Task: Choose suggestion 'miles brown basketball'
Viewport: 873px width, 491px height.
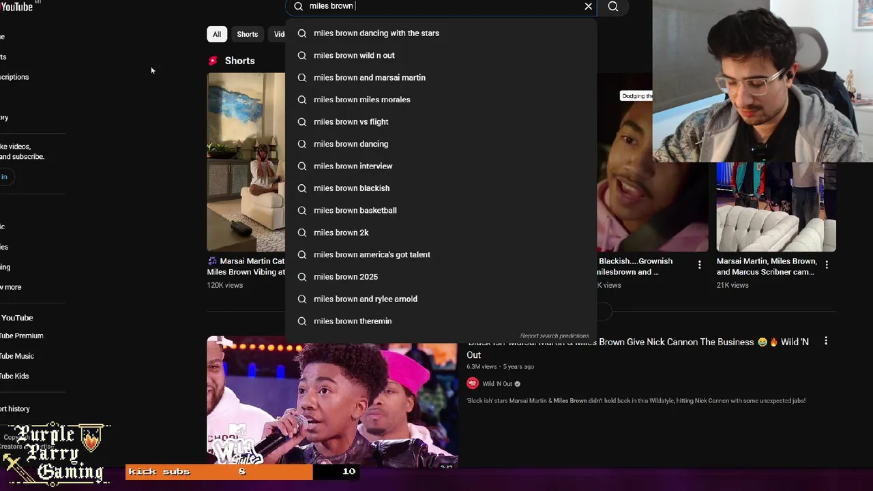Action: click(x=441, y=210)
